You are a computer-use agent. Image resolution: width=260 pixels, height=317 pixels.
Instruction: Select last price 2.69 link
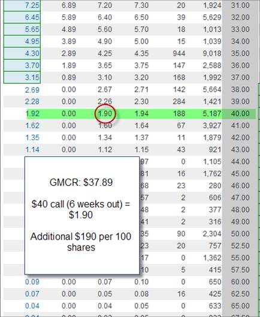[x=32, y=89]
